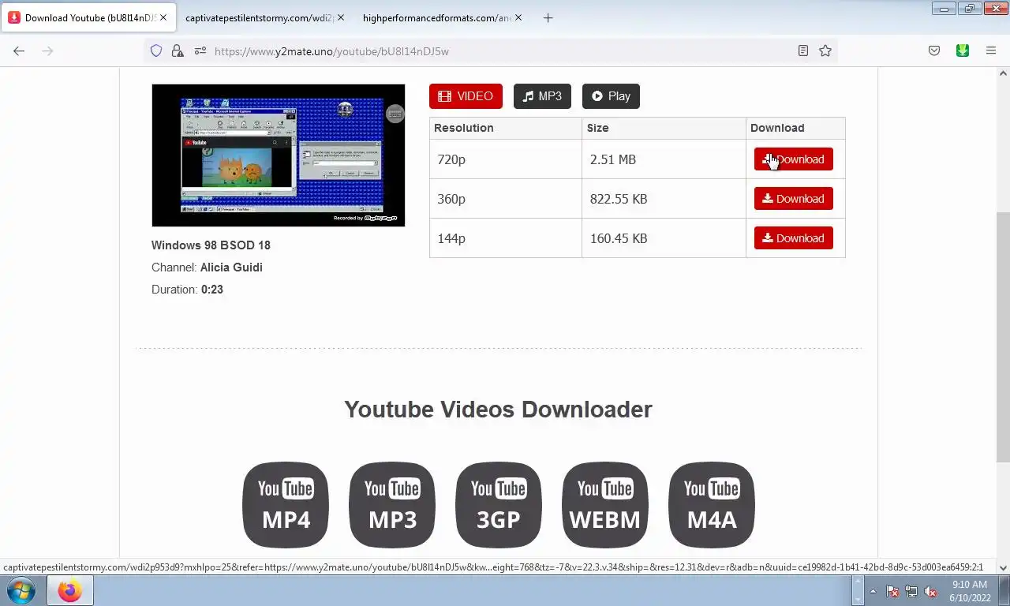Click the muted volume tray icon
Image resolution: width=1010 pixels, height=606 pixels.
click(x=930, y=591)
